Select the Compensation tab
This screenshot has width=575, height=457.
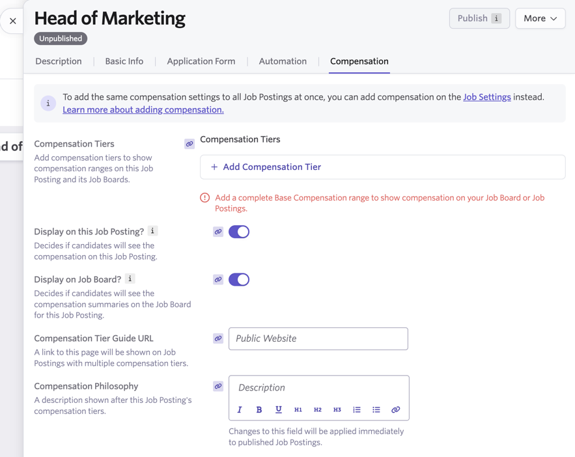pos(359,61)
